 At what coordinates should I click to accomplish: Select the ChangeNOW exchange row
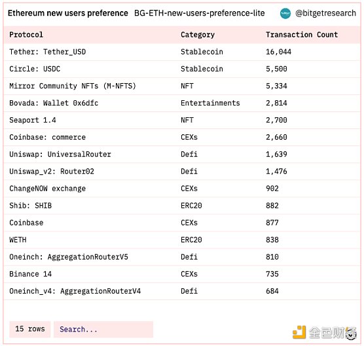click(182, 189)
